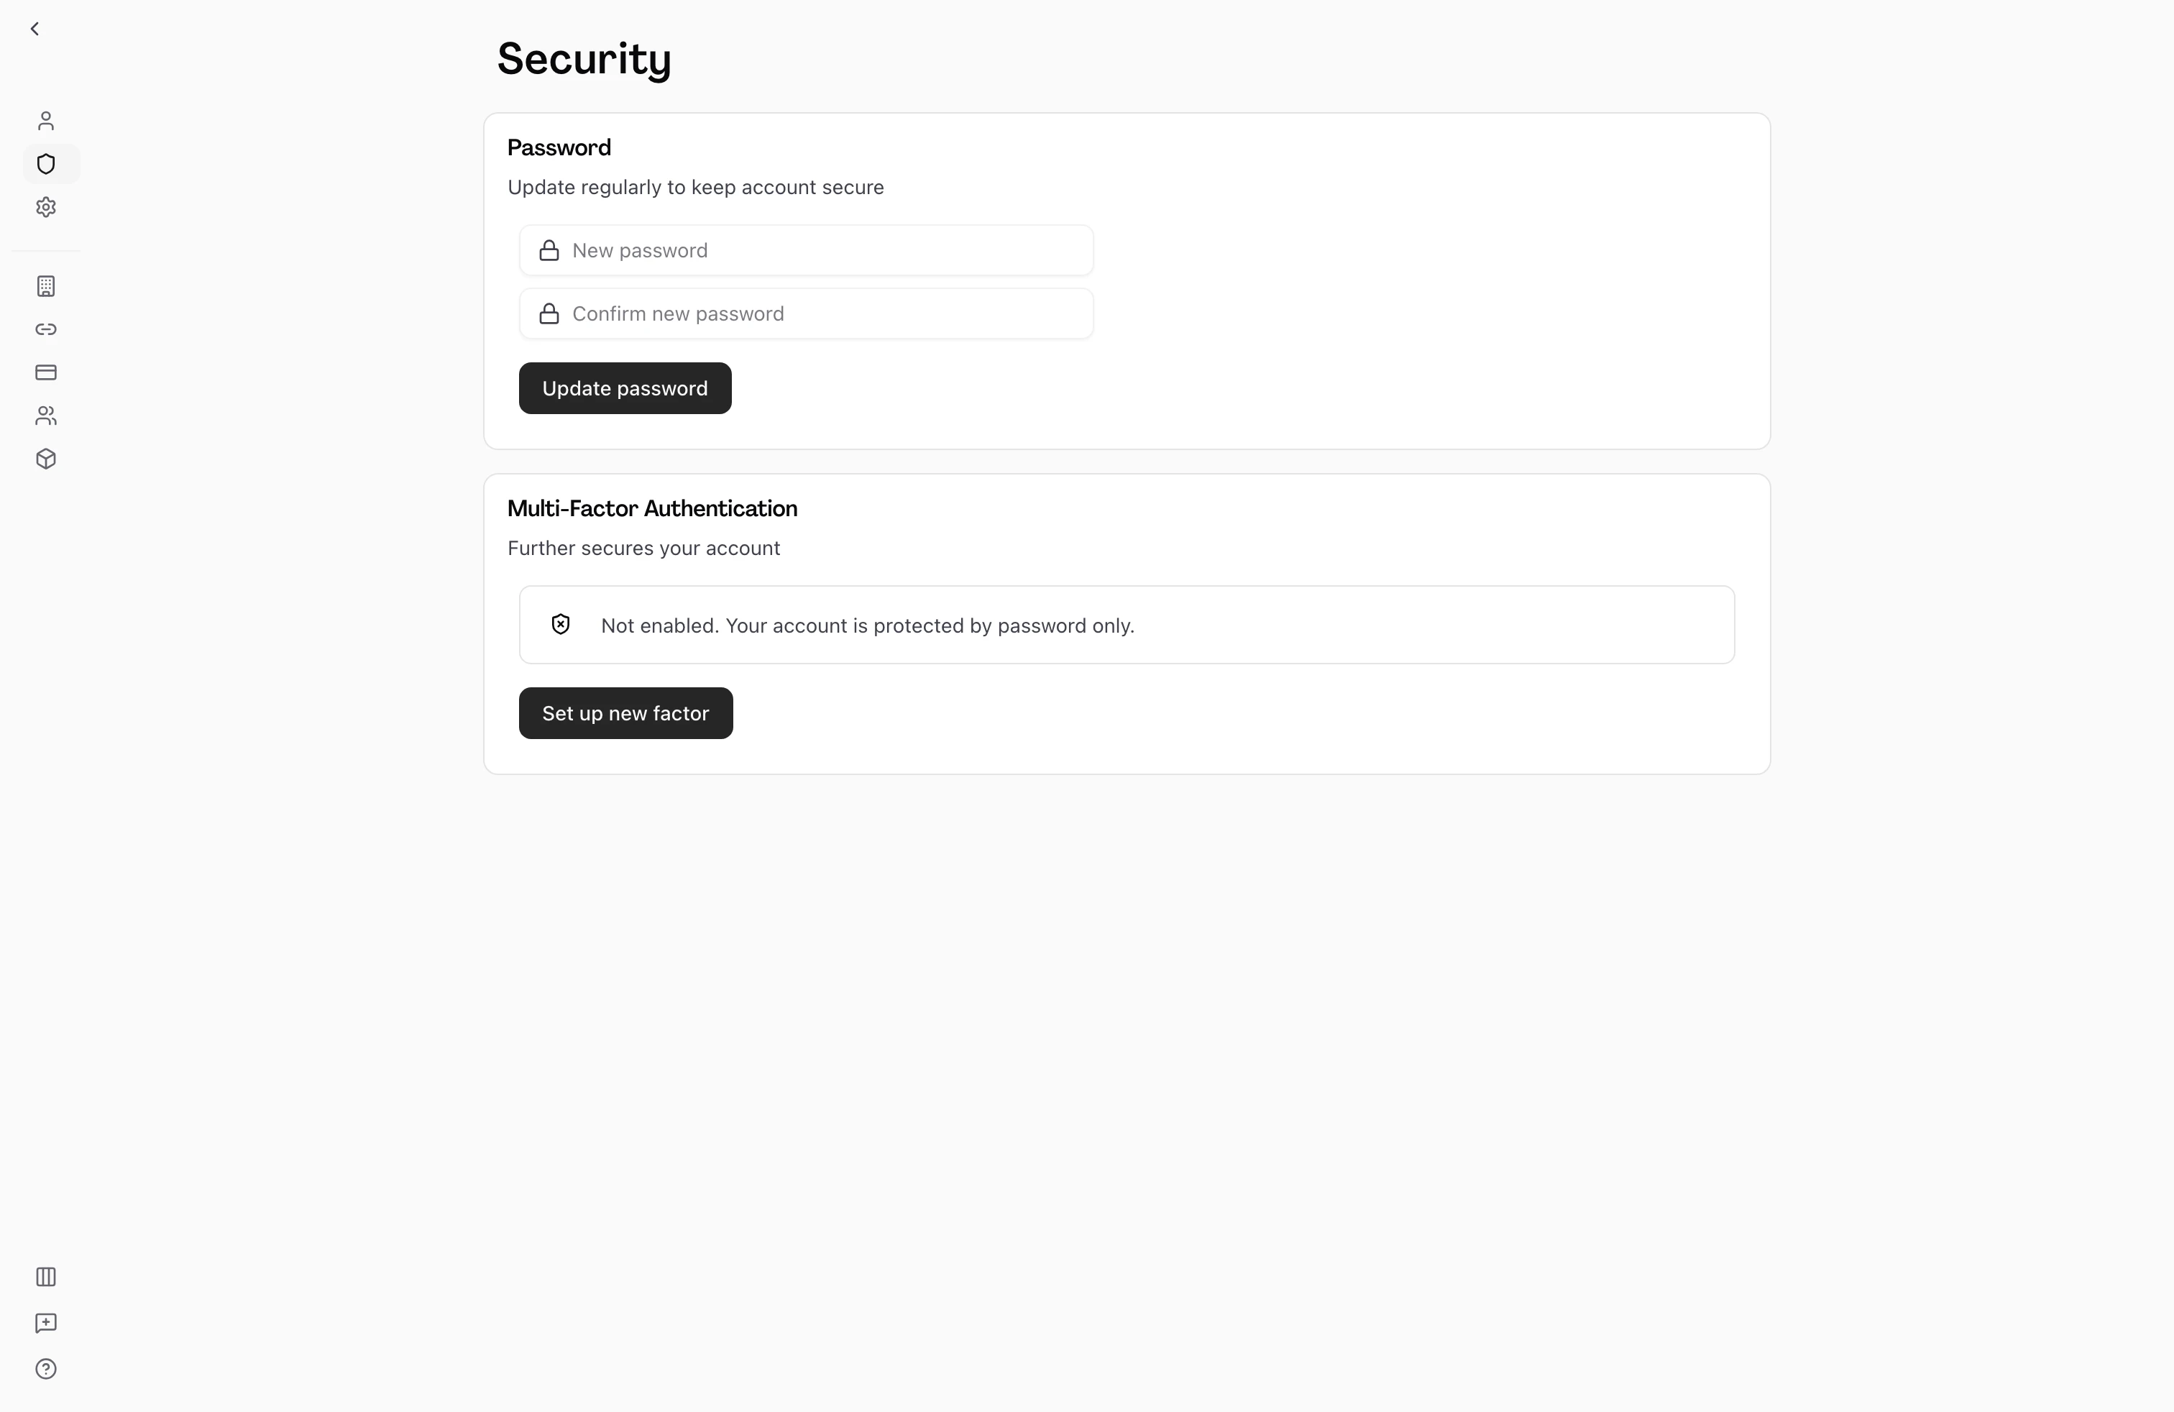This screenshot has width=2174, height=1412.
Task: Click the 'Not enabled' MFA status box
Action: tap(1125, 624)
